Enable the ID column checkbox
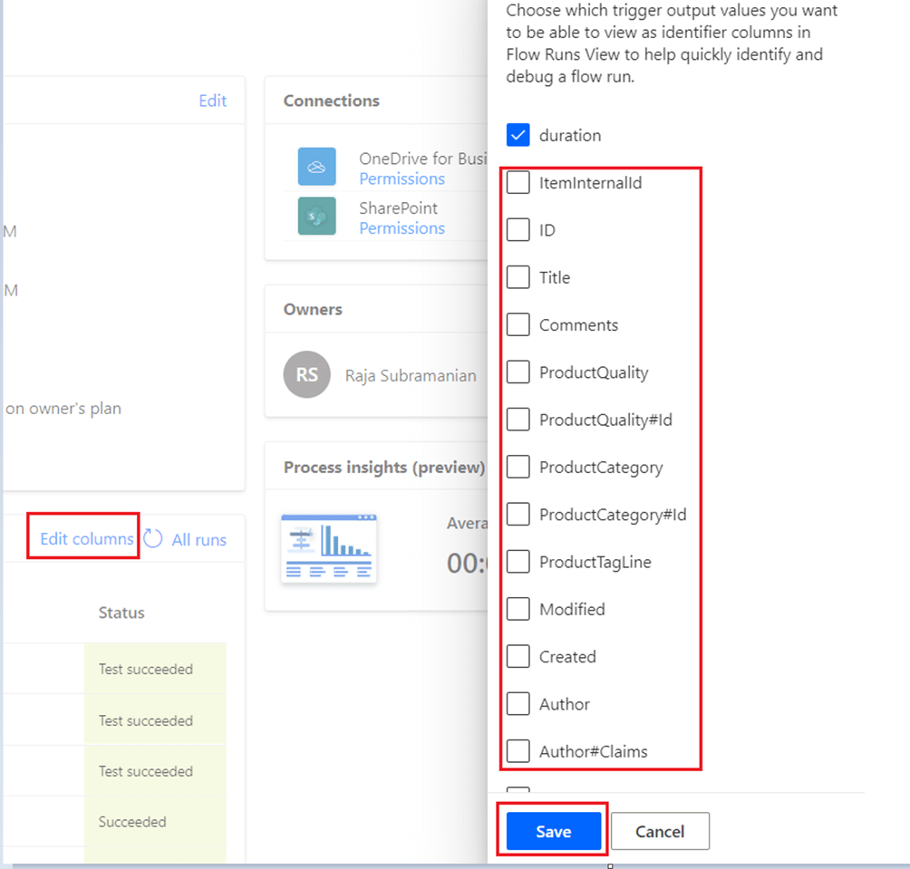Screen dimensions: 910x869 pos(518,230)
